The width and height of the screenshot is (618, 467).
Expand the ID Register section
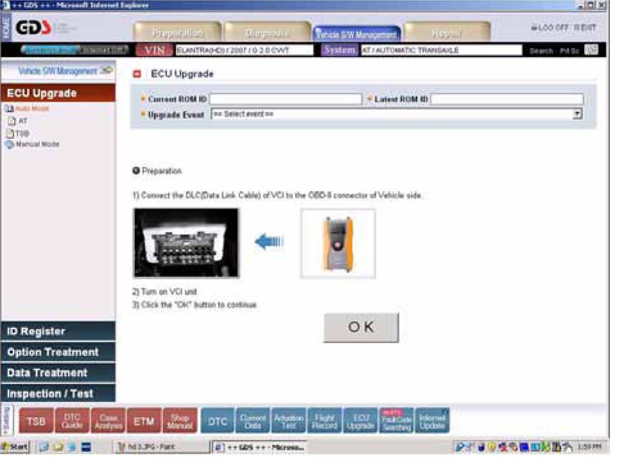pos(58,331)
